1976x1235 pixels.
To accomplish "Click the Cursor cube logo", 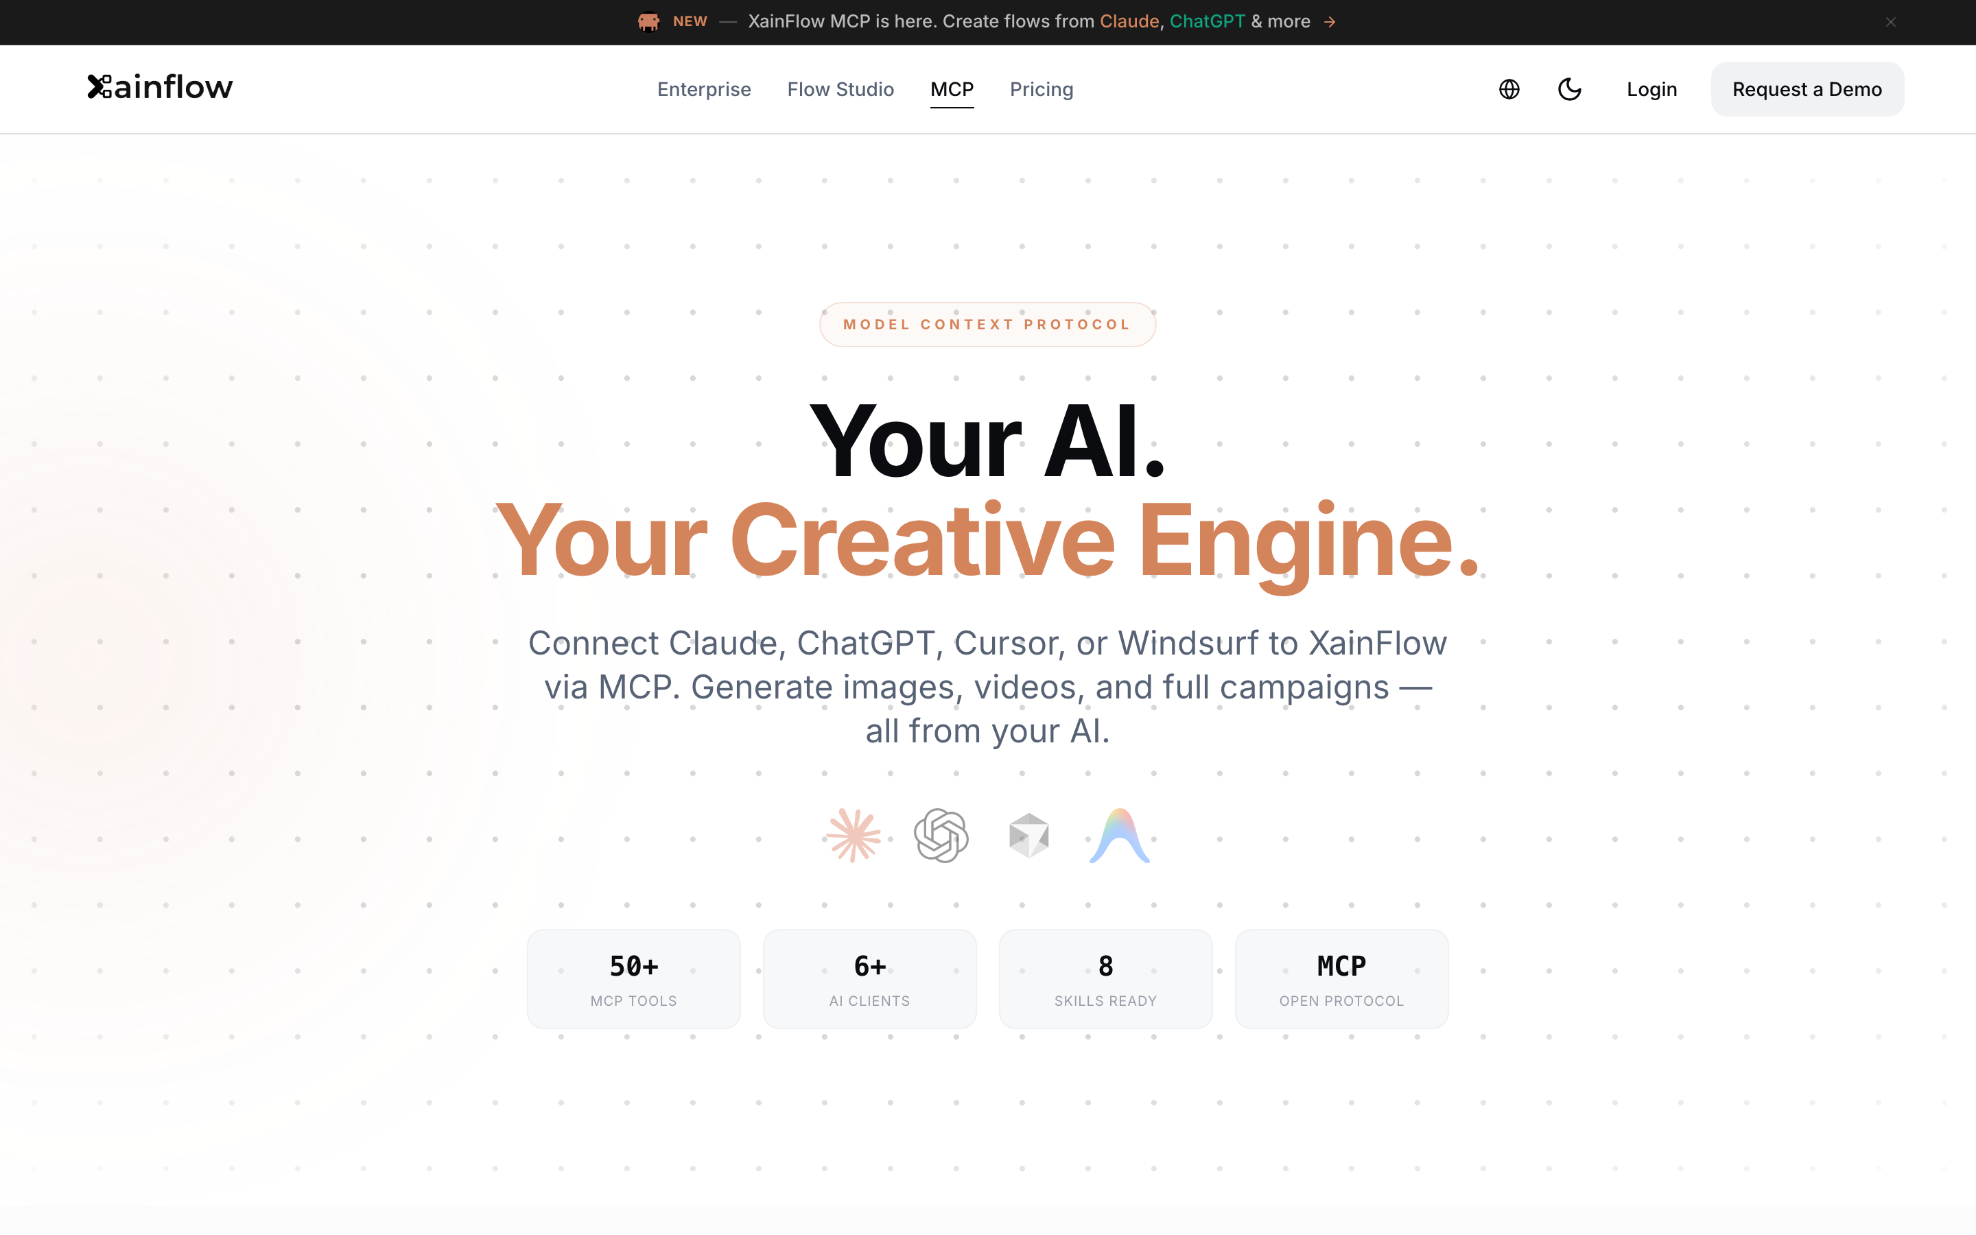I will click(1029, 836).
